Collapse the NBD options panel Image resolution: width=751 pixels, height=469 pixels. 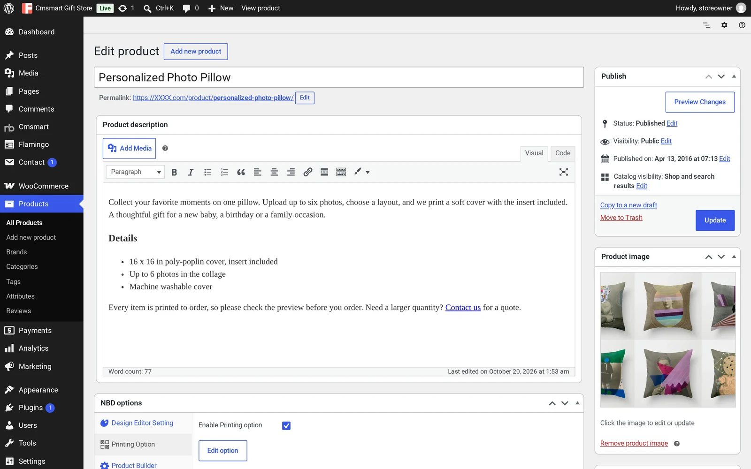[577, 403]
